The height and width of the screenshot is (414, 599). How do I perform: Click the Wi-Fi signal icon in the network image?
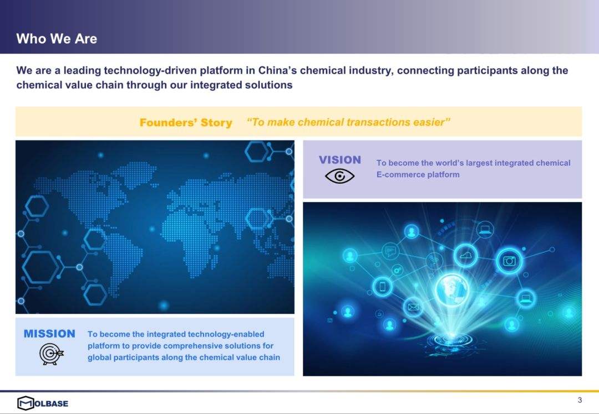coord(434,260)
